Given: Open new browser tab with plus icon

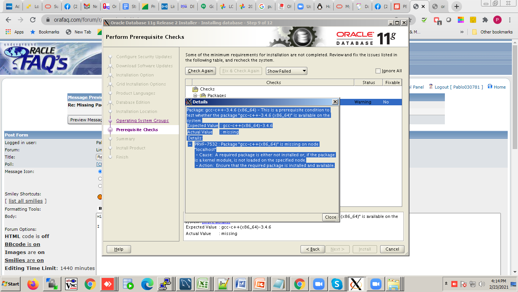Looking at the screenshot, I should point(457,6).
